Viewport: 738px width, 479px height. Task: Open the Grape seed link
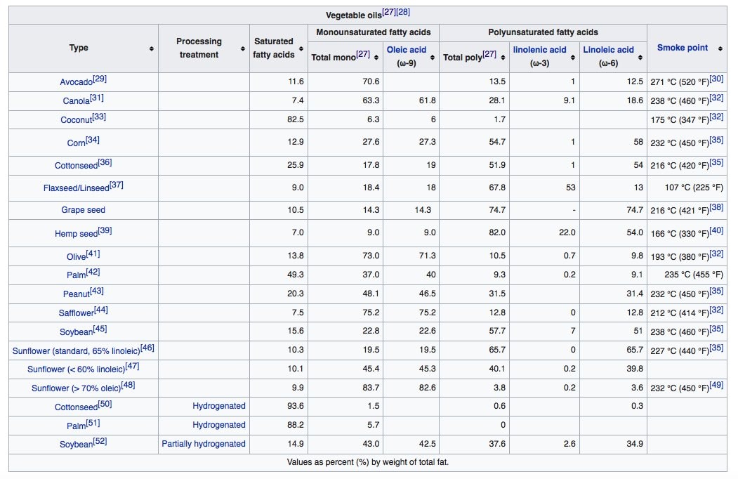(x=84, y=210)
